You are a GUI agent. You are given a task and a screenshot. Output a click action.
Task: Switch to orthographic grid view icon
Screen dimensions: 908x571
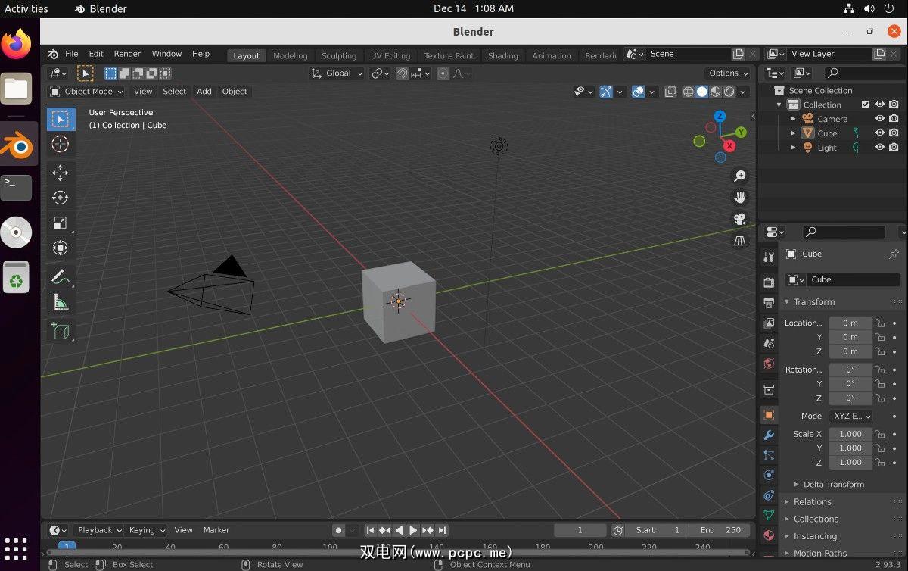point(739,241)
